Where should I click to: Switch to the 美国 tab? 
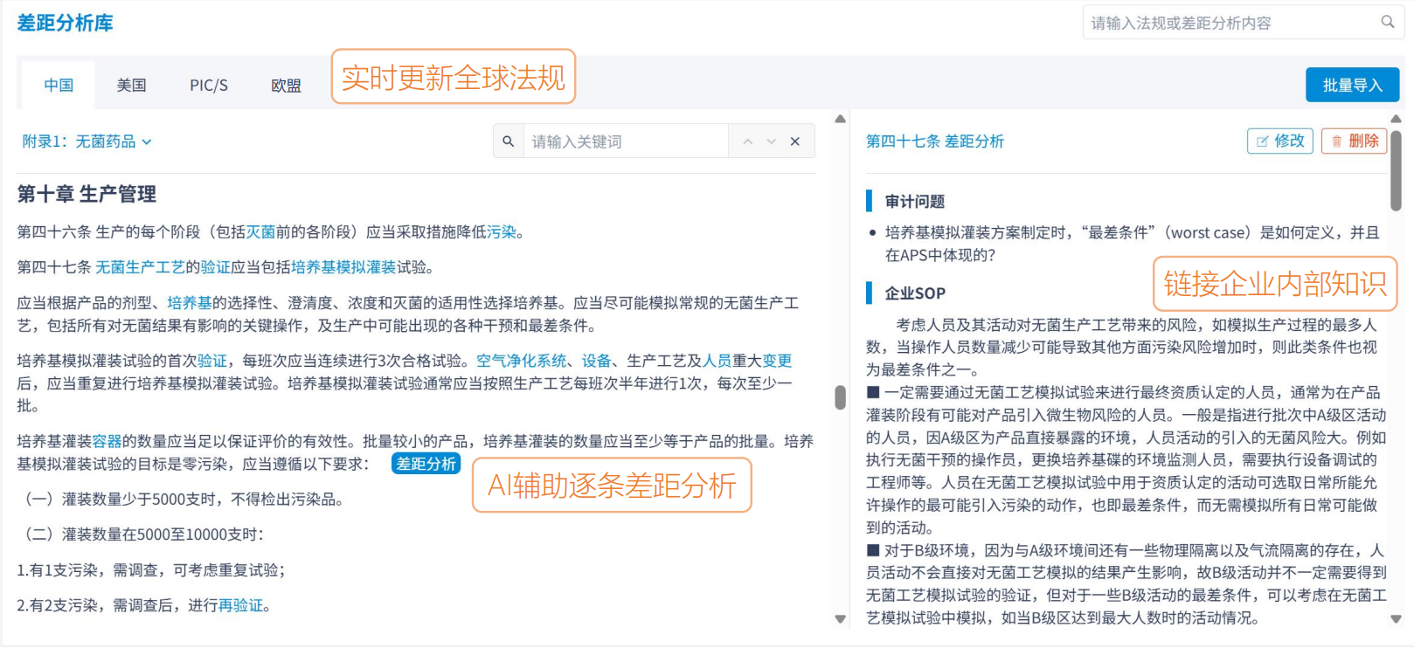[x=131, y=86]
